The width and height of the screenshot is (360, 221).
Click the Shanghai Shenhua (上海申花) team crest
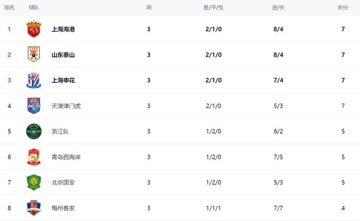click(34, 80)
